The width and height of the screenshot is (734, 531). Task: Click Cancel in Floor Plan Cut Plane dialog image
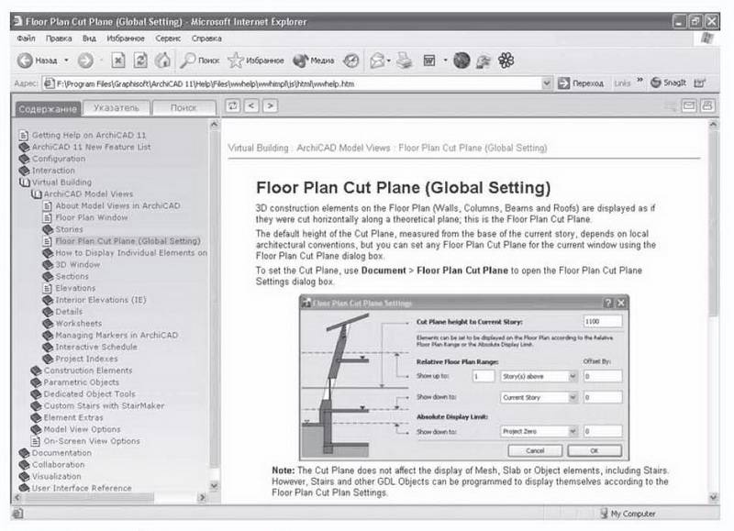pyautogui.click(x=535, y=450)
